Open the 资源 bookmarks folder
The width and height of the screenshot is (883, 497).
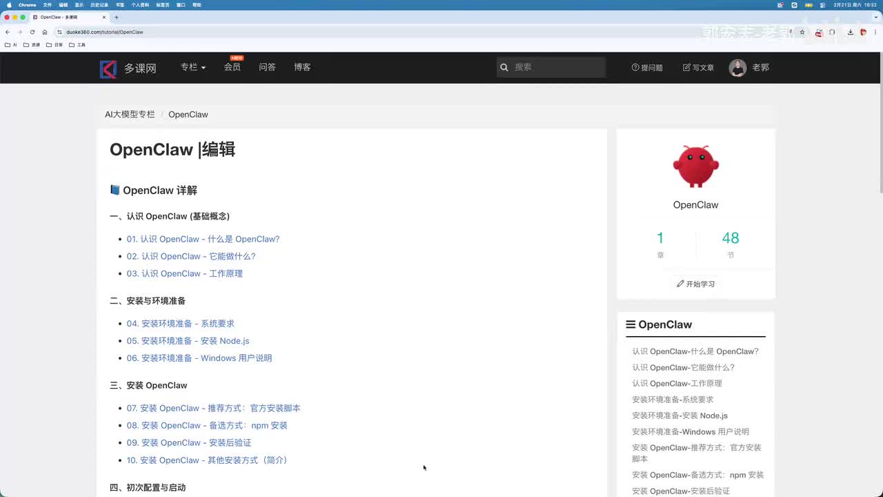click(x=32, y=45)
